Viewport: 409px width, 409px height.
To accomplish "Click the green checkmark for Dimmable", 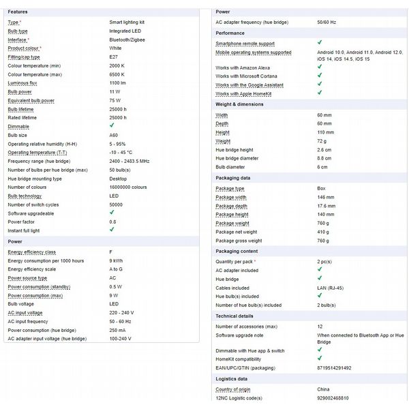I will [x=112, y=125].
